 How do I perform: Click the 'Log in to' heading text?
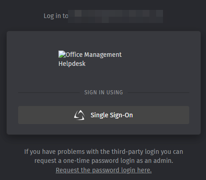tap(56, 16)
